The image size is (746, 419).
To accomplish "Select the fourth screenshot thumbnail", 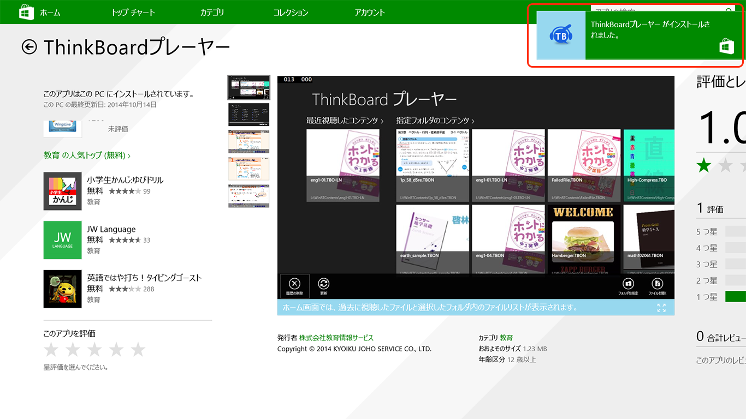I will click(x=248, y=169).
